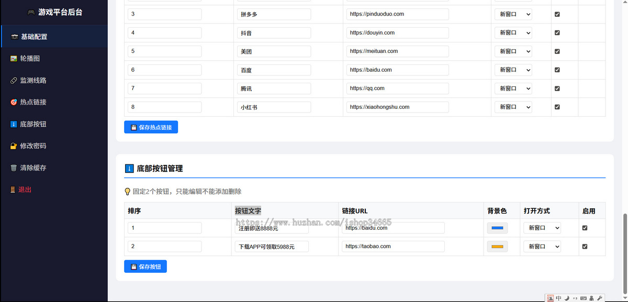The height and width of the screenshot is (302, 628).
Task: Click the sort order field containing 8
Action: click(x=165, y=107)
